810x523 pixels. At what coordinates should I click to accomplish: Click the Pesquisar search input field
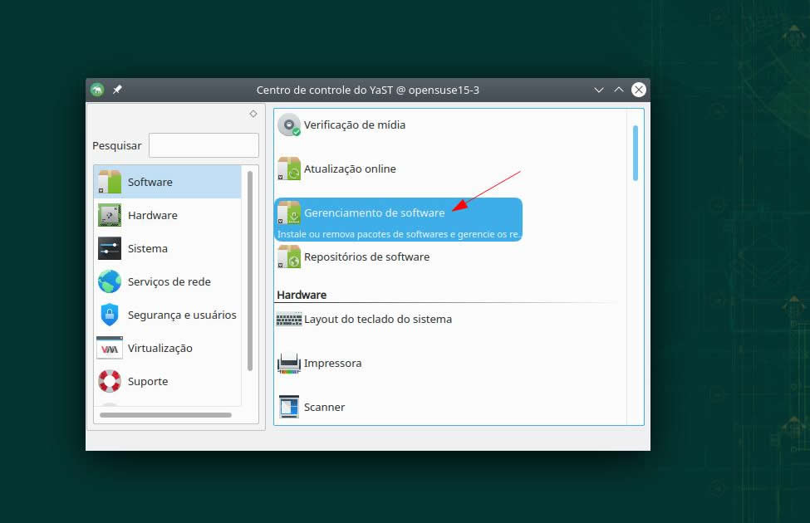click(204, 145)
